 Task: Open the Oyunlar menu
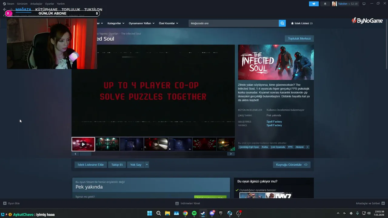click(x=50, y=4)
